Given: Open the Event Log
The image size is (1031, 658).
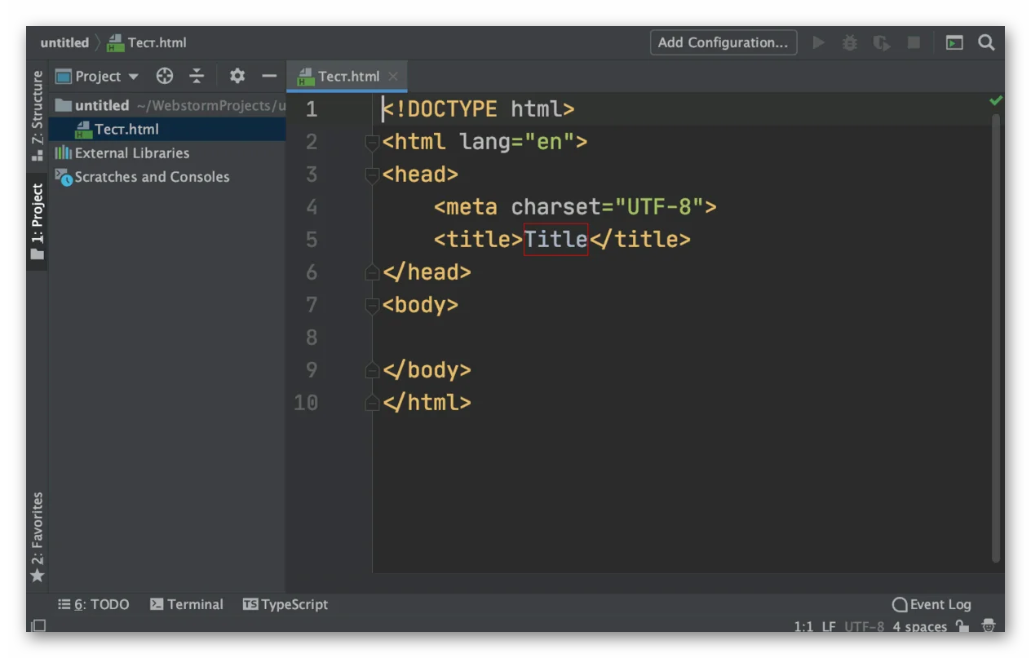Looking at the screenshot, I should 931,604.
